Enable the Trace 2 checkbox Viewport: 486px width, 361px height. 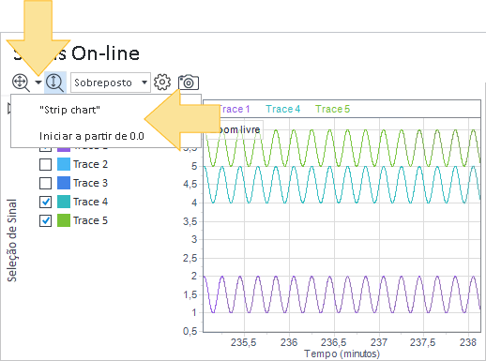click(x=46, y=164)
